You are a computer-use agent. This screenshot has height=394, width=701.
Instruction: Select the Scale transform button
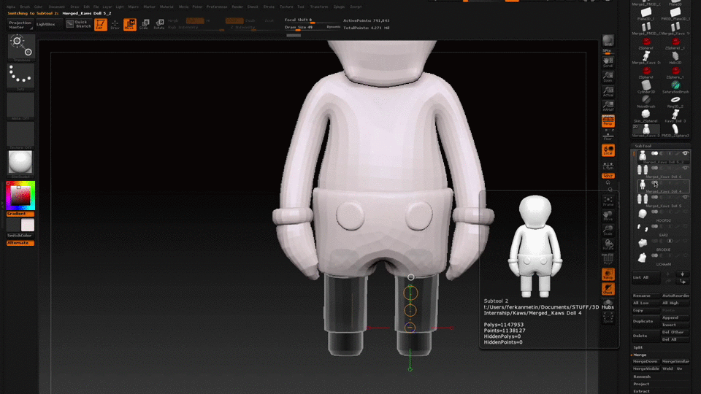point(144,24)
